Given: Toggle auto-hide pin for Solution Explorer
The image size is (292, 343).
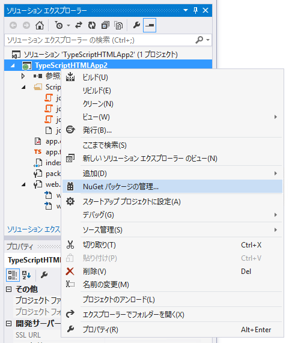Looking at the screenshot, I should pos(195,10).
